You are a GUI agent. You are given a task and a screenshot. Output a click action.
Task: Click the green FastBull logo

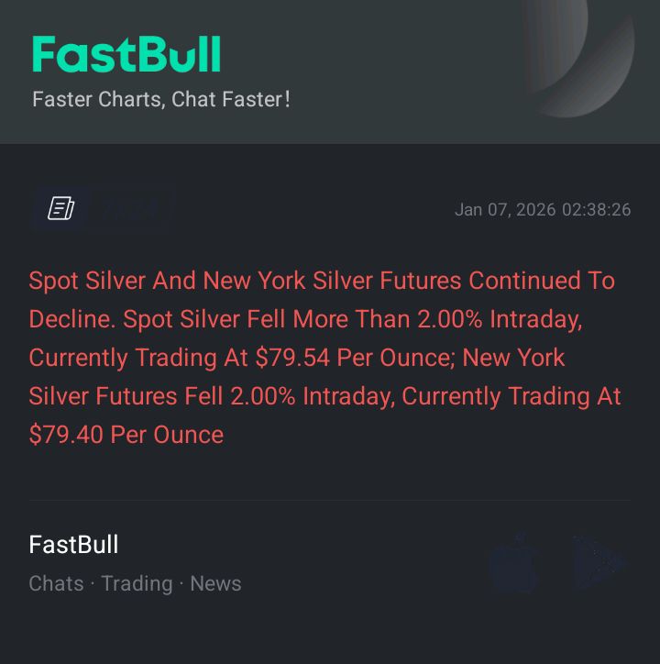[x=126, y=55]
